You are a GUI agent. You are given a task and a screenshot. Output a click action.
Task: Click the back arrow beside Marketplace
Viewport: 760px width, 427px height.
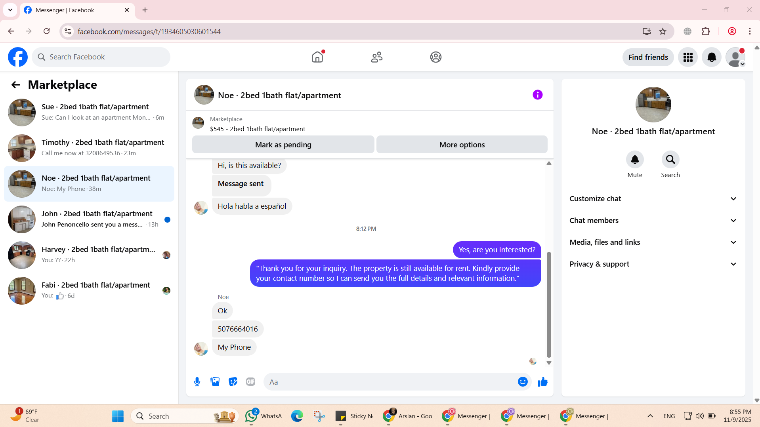pos(16,85)
